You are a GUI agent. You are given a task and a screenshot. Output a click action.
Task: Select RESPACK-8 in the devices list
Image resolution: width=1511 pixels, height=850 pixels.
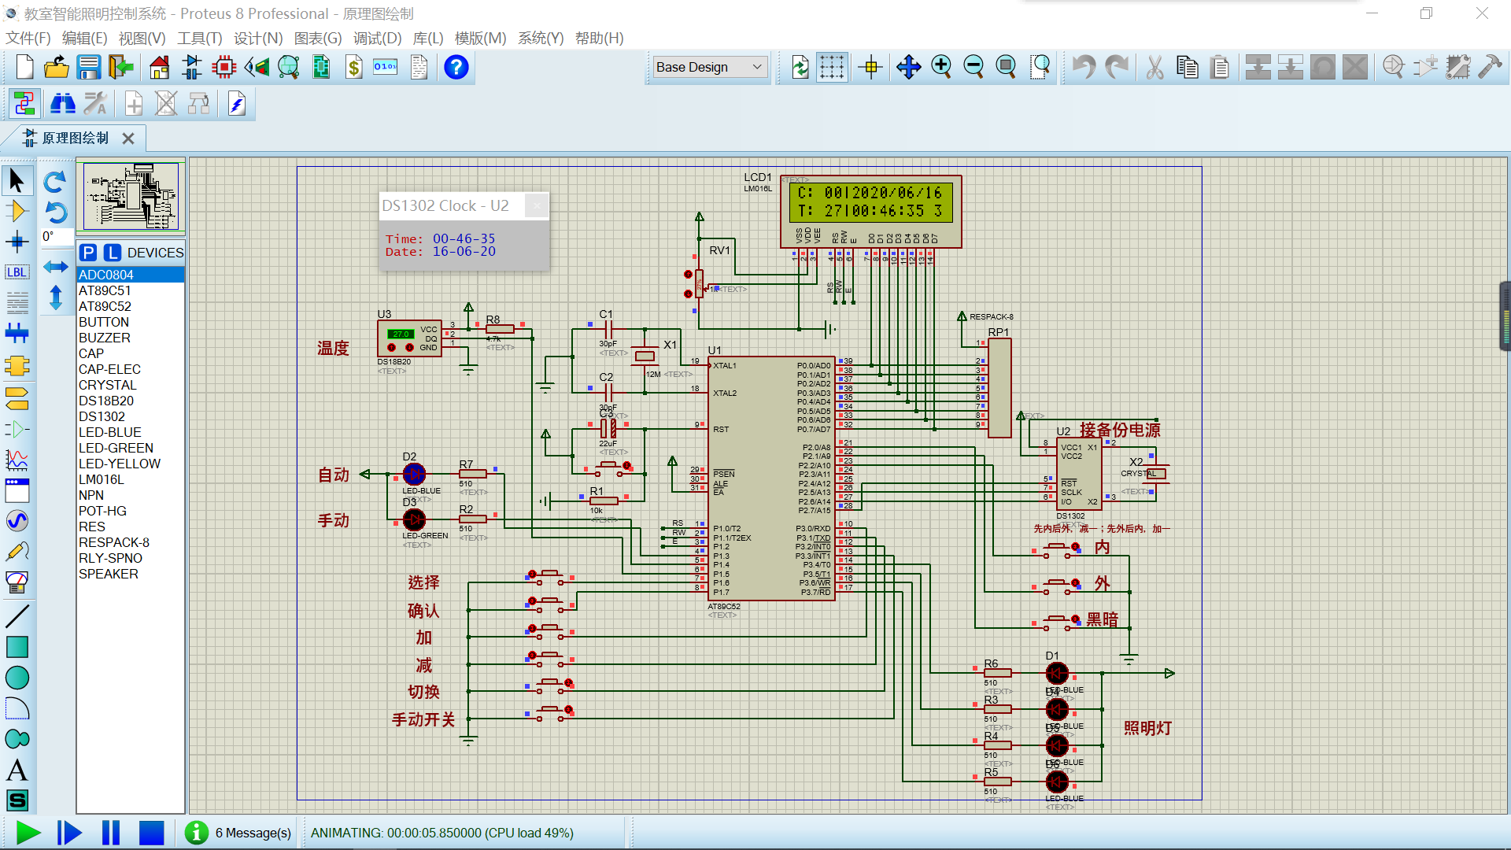pyautogui.click(x=131, y=542)
